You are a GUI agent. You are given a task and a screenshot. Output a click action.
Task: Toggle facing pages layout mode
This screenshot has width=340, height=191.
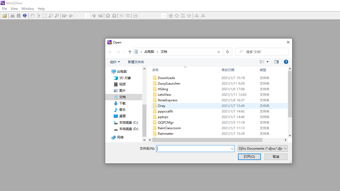point(128,16)
